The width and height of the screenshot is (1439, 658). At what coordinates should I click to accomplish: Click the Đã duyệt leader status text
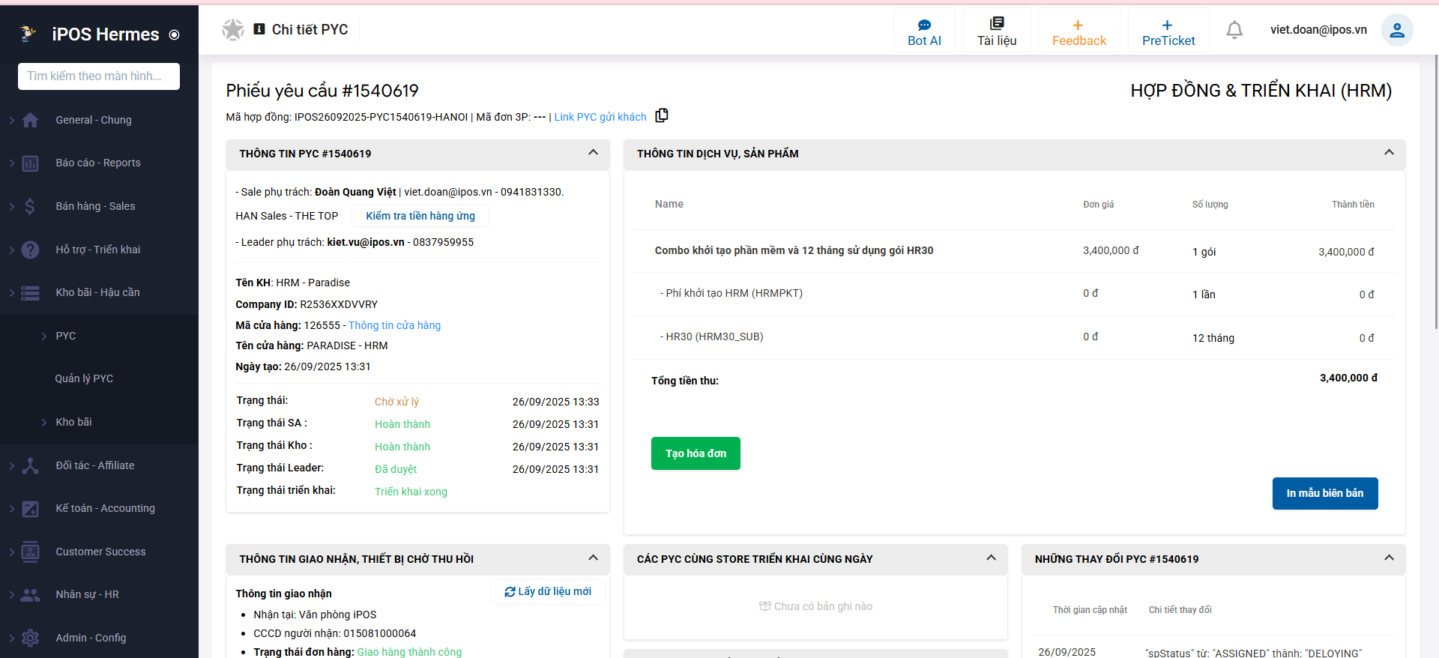point(396,469)
